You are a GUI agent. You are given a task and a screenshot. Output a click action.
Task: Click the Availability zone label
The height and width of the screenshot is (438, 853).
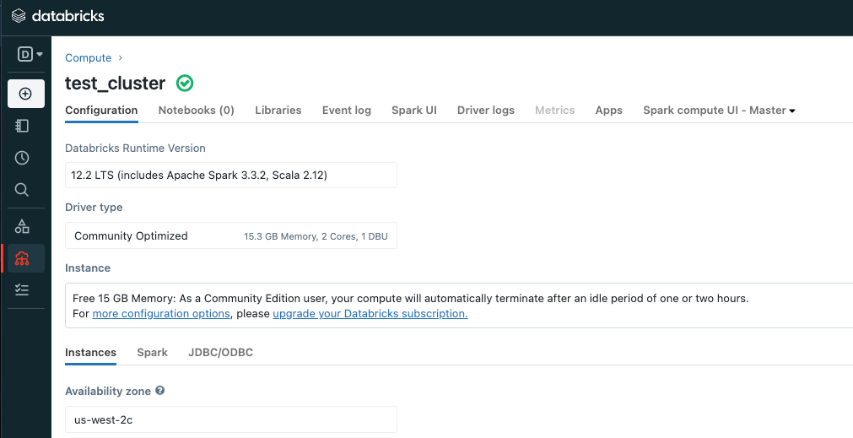click(x=108, y=392)
